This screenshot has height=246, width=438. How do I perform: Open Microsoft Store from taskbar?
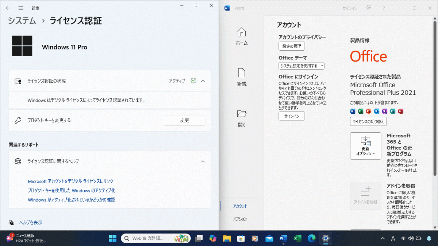[241, 238]
